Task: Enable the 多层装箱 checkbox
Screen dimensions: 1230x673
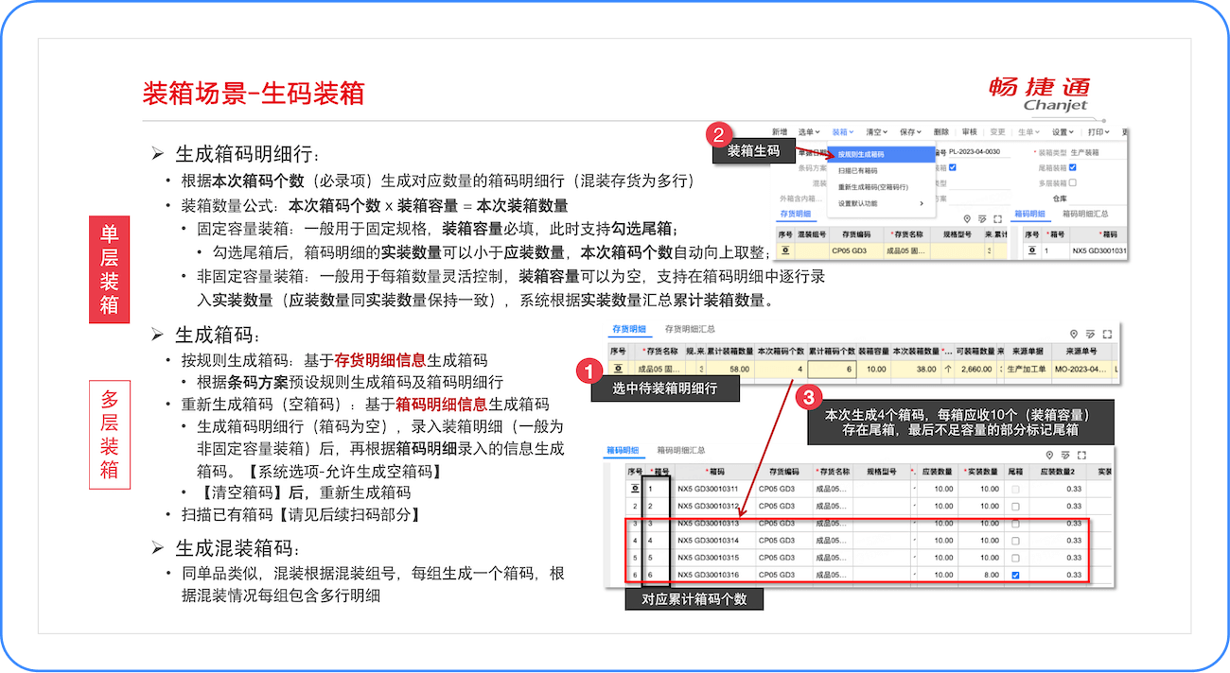Action: tap(1072, 182)
